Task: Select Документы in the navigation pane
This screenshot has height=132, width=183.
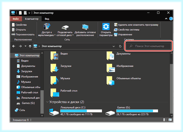Action: (26, 66)
